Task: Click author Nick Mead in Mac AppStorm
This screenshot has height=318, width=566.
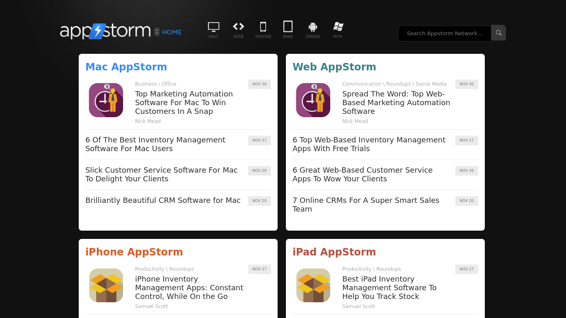Action: point(148,121)
